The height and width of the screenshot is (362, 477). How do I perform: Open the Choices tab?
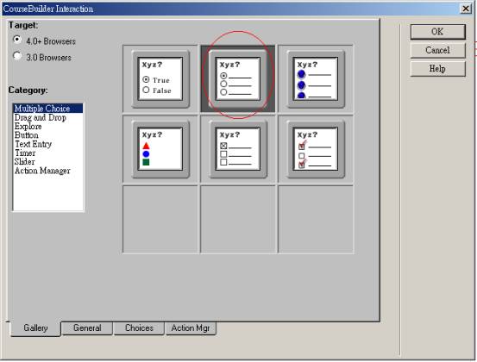click(x=139, y=328)
